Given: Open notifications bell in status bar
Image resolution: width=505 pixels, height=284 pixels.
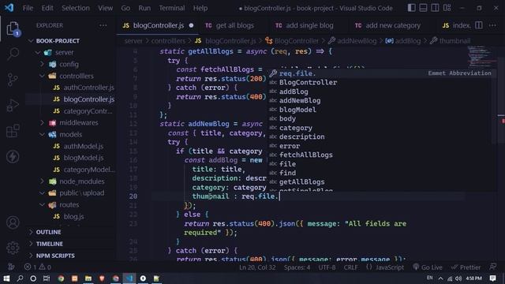Looking at the screenshot, I should coord(492,267).
